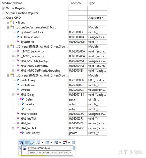Open the Watch windows toolbar icon
Screen dimensions: 146x158
click(x=39, y=143)
